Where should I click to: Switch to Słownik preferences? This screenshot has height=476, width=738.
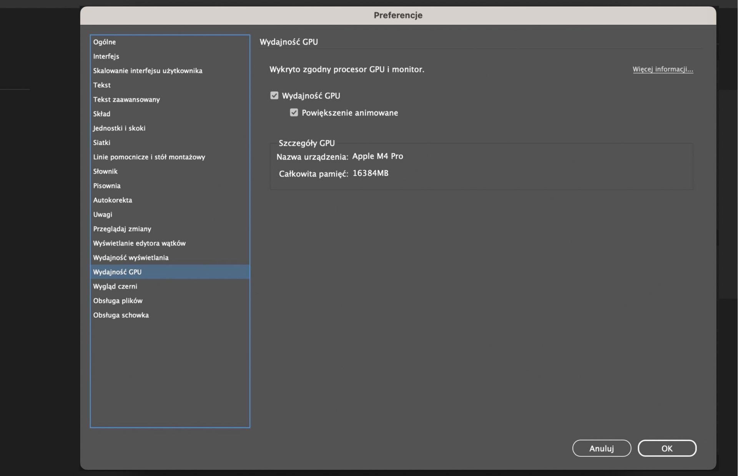tap(105, 171)
